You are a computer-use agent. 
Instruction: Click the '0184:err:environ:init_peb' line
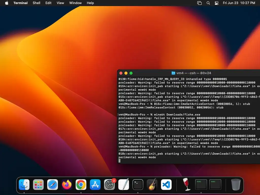pyautogui.click(x=189, y=139)
